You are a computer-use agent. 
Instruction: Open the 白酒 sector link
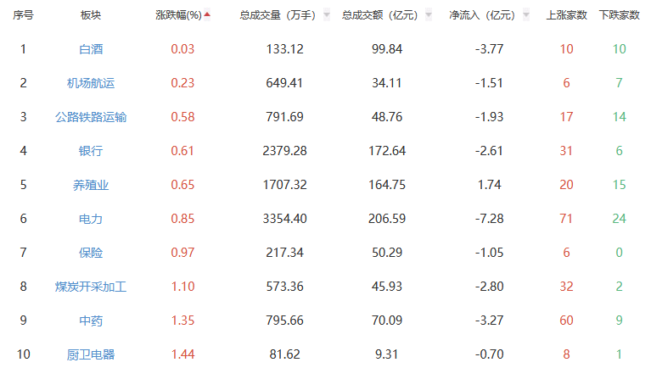pos(90,49)
